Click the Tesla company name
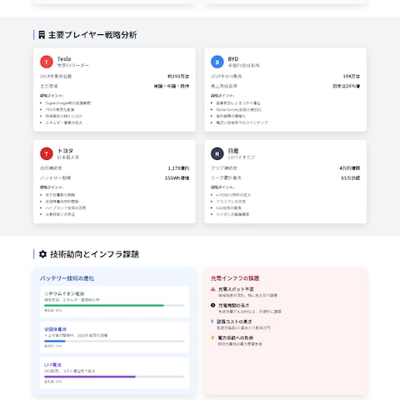 [64, 59]
